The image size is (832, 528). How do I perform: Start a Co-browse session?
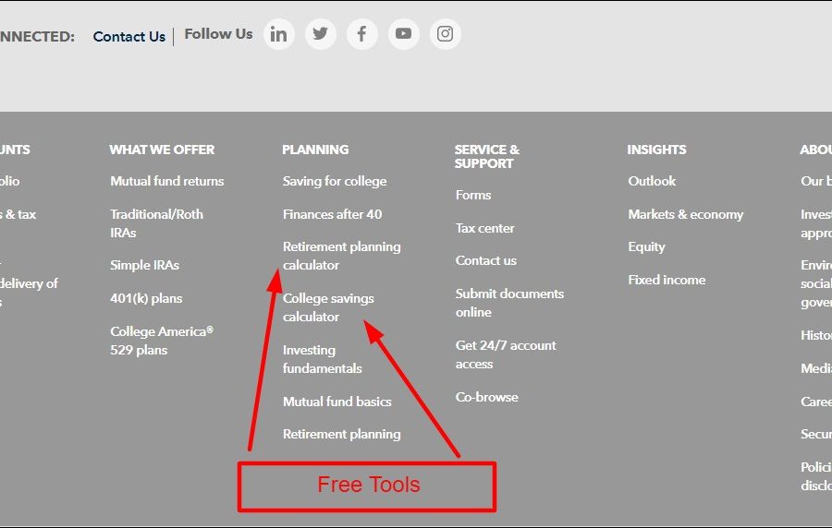486,397
